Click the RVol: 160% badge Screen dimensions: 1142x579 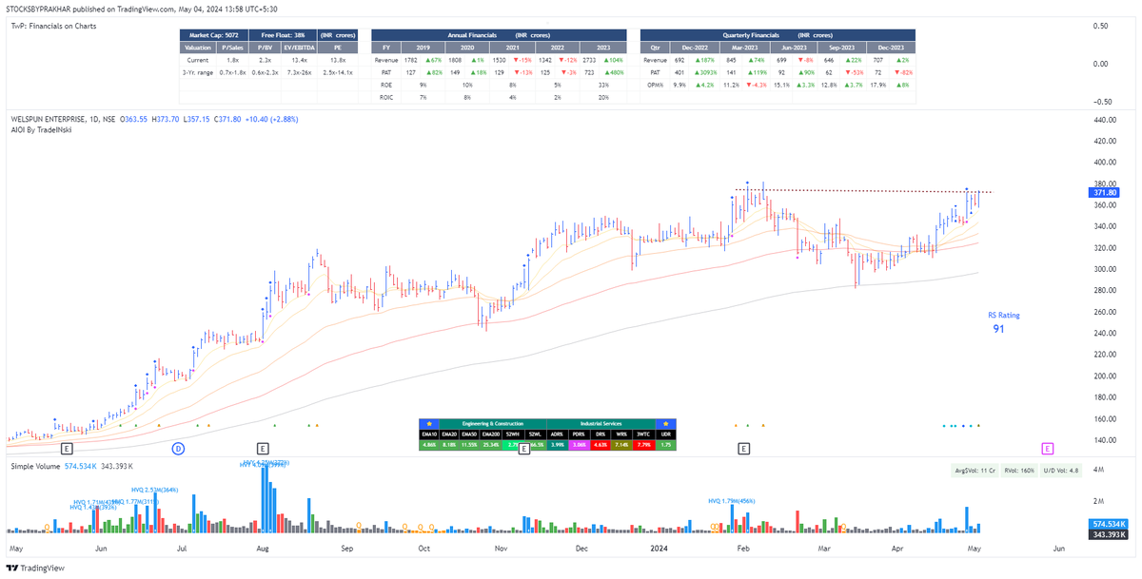pos(1020,471)
